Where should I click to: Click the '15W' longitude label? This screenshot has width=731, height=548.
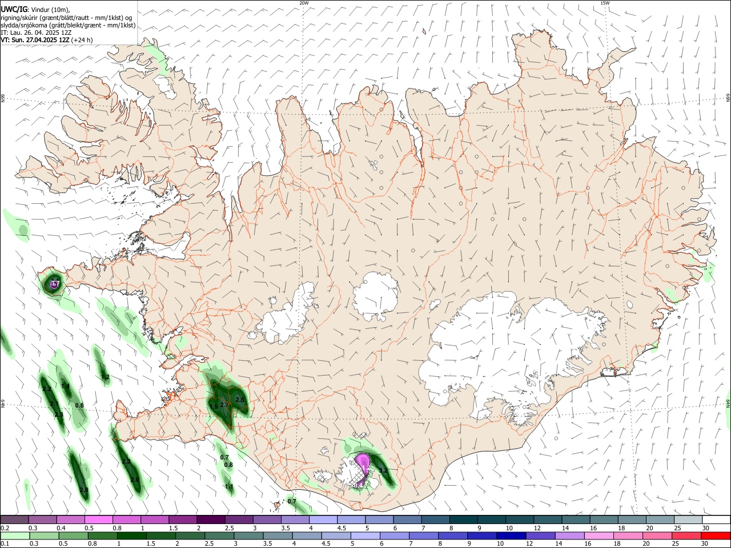pyautogui.click(x=605, y=3)
